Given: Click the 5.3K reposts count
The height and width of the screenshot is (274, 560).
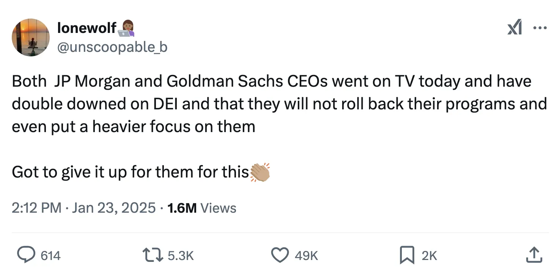Looking at the screenshot, I should (x=181, y=256).
